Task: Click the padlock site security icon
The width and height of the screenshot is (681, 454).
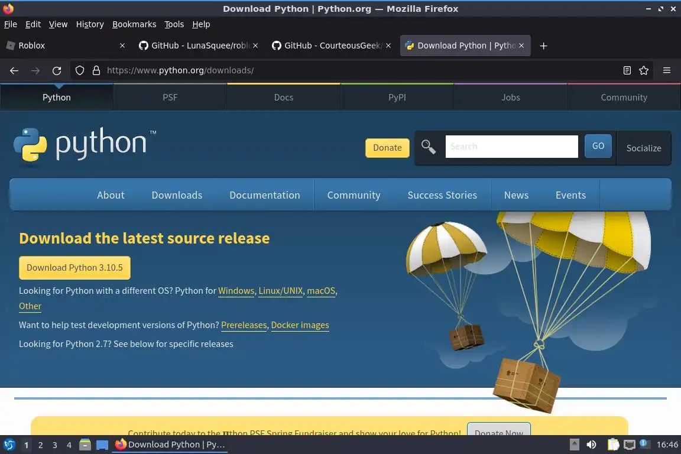Action: pyautogui.click(x=96, y=70)
